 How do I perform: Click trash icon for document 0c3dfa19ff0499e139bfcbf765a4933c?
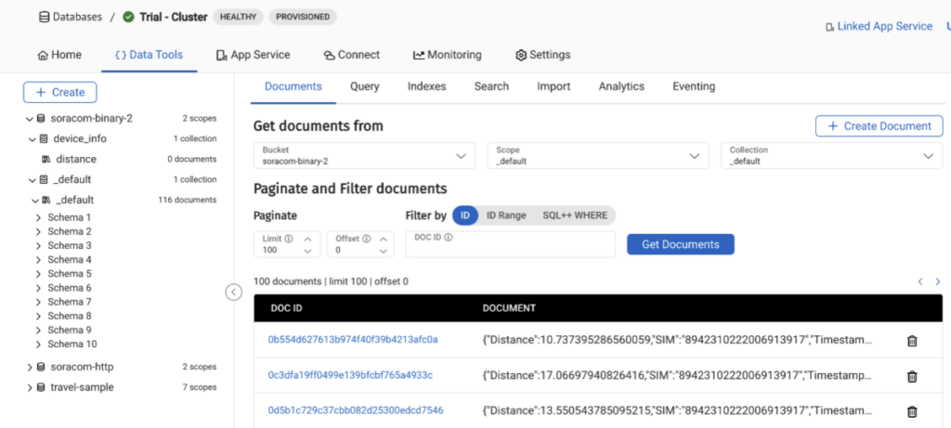pyautogui.click(x=911, y=376)
